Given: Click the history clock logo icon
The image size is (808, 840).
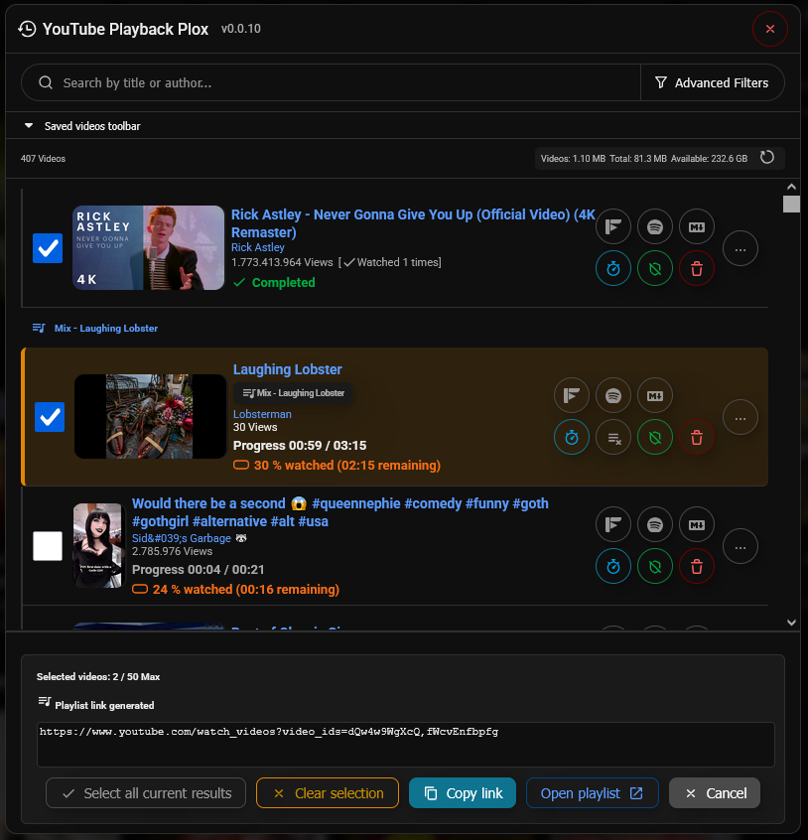Looking at the screenshot, I should pos(27,29).
